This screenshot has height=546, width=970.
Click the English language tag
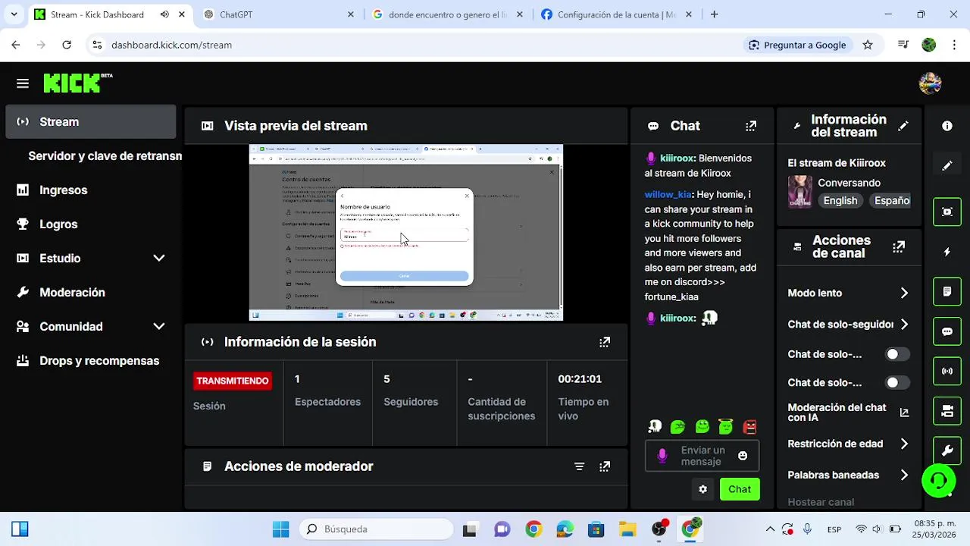coord(840,201)
